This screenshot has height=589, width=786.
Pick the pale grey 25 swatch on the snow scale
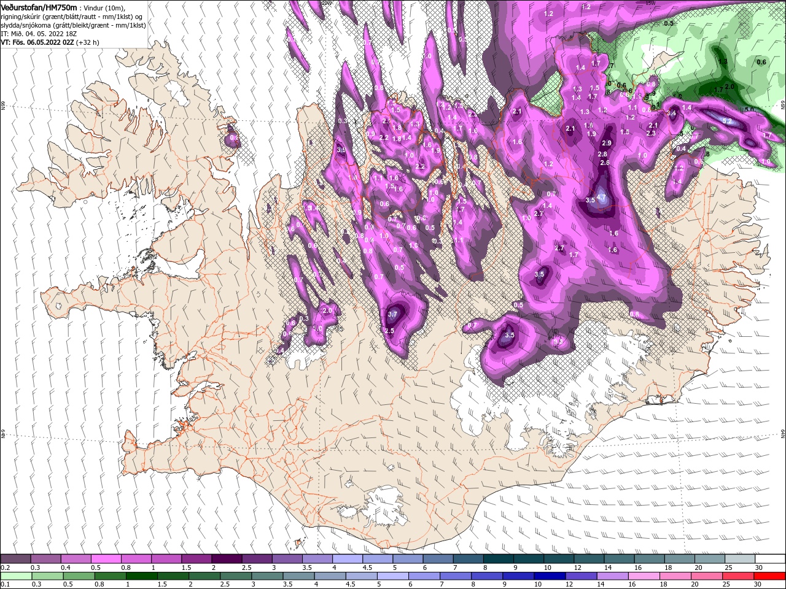point(741,559)
